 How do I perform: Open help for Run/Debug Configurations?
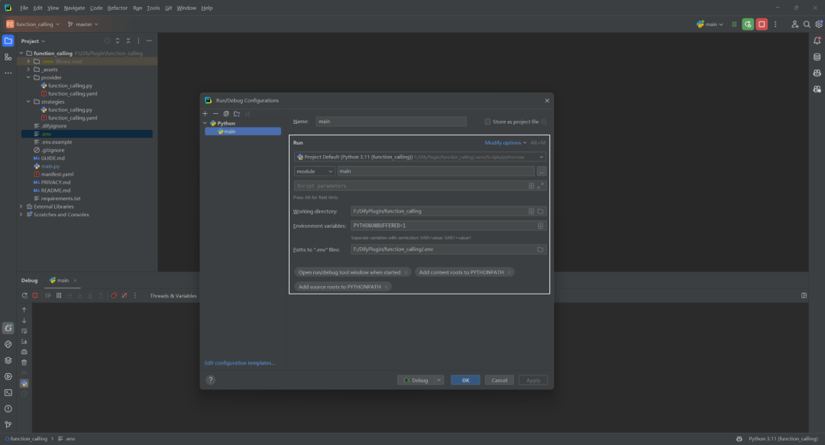coord(211,380)
